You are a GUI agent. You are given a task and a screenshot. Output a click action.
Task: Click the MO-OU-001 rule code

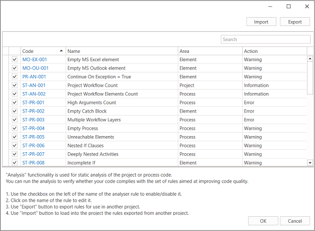(35, 69)
